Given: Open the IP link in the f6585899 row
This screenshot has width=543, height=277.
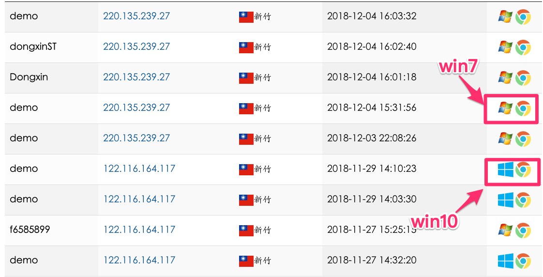Looking at the screenshot, I should click(139, 230).
